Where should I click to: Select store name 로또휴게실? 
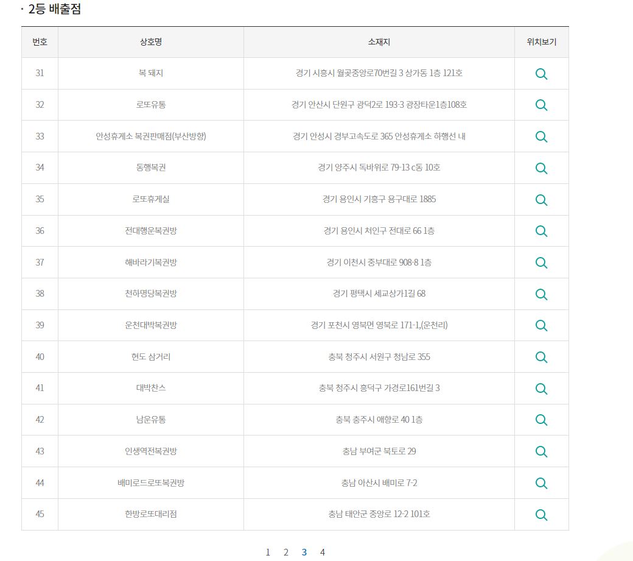pos(151,199)
